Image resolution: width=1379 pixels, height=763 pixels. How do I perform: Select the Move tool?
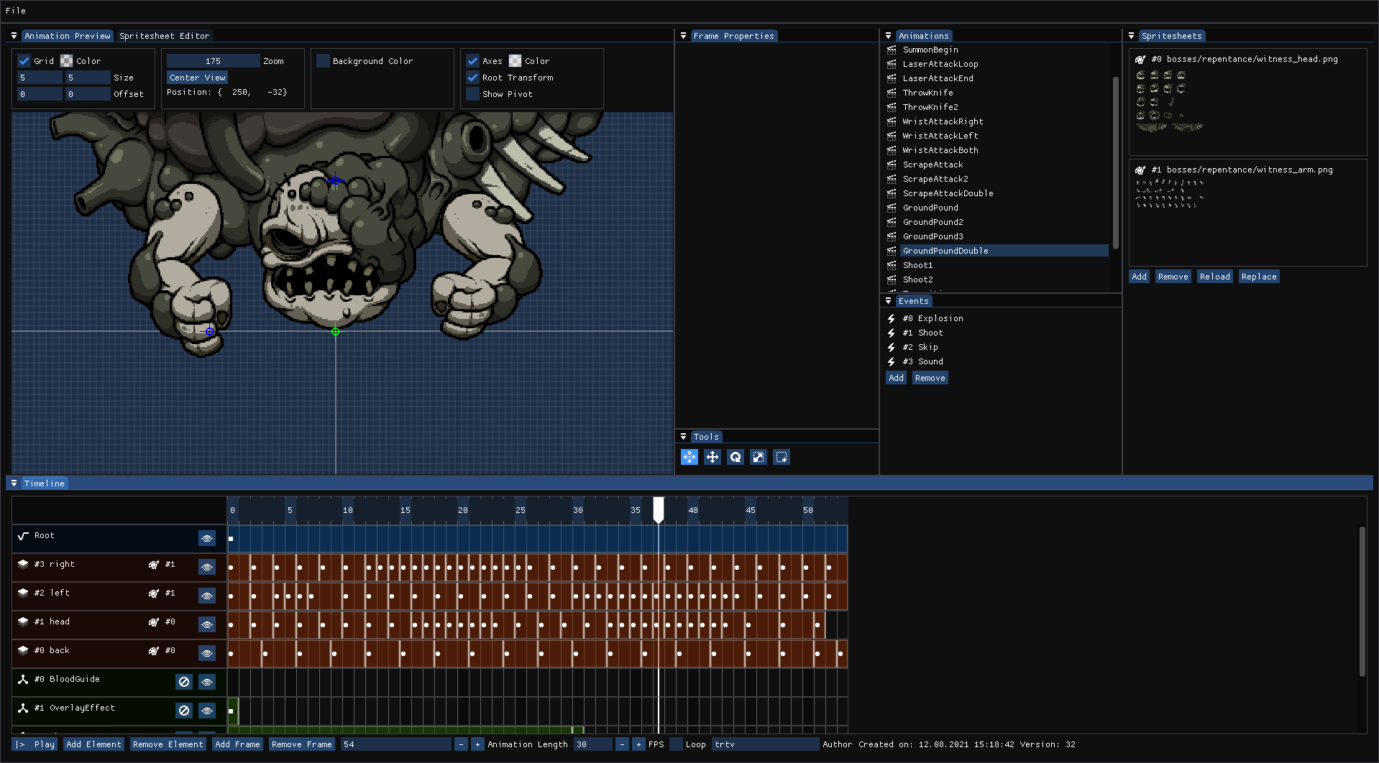coord(712,457)
